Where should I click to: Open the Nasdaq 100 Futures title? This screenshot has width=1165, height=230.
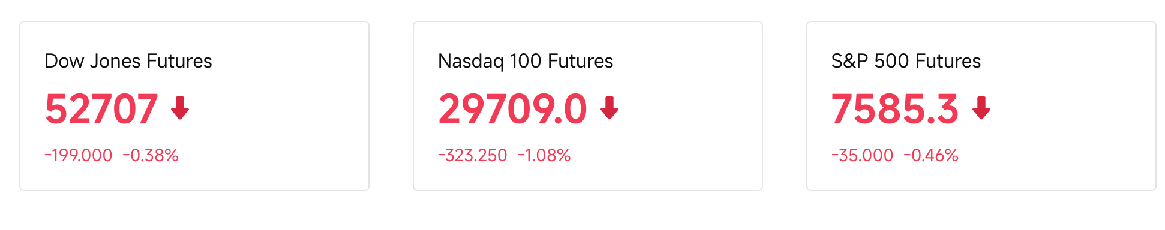526,61
